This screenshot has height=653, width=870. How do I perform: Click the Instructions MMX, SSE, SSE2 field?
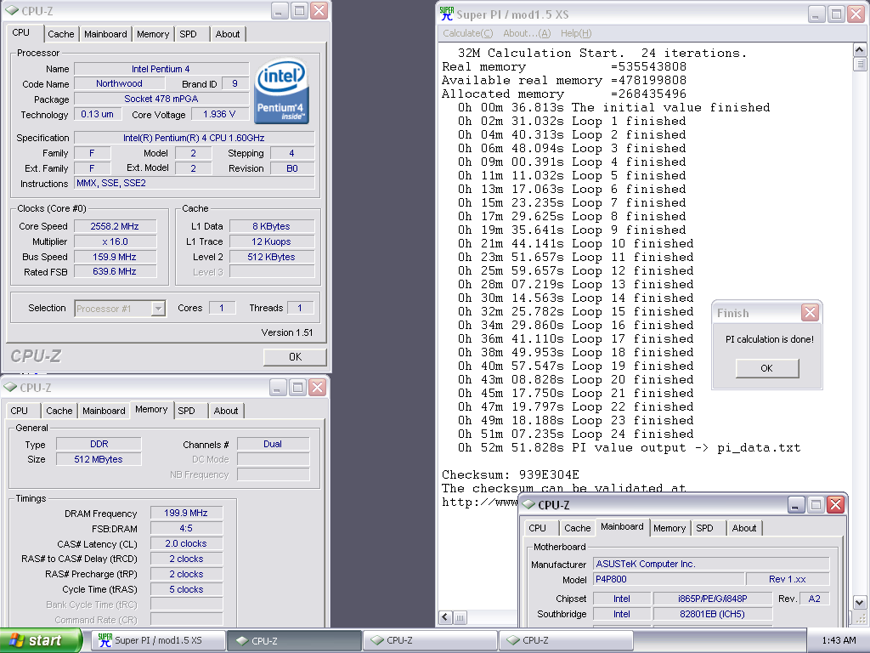point(195,184)
